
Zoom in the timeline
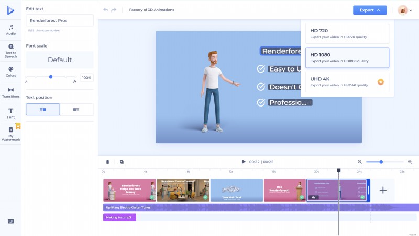[x=410, y=162]
